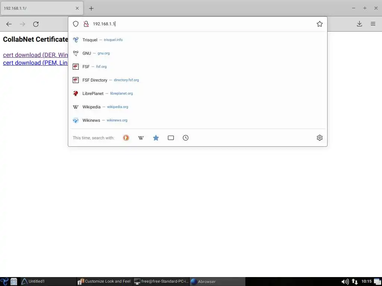Image resolution: width=382 pixels, height=286 pixels.
Task: Open the cert download (PEM) link
Action: point(35,63)
